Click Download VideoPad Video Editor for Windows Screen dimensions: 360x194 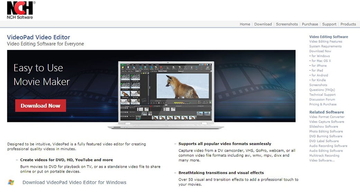pyautogui.click(x=74, y=182)
